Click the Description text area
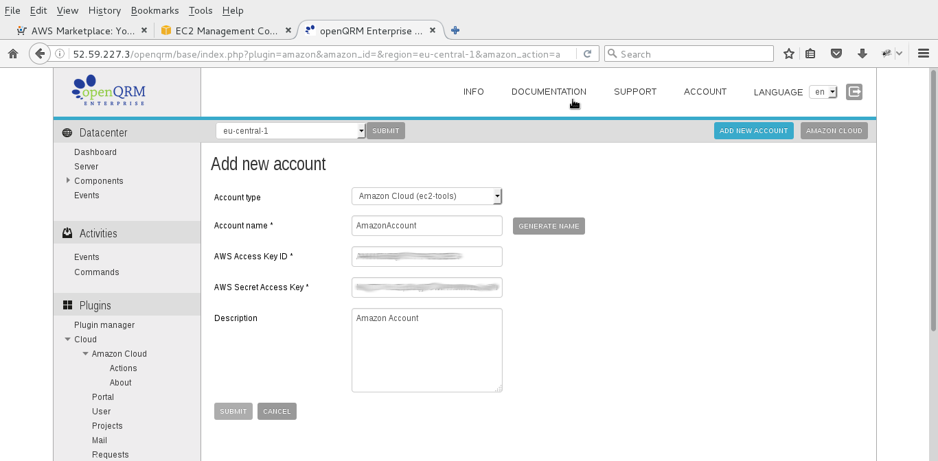 pyautogui.click(x=427, y=350)
